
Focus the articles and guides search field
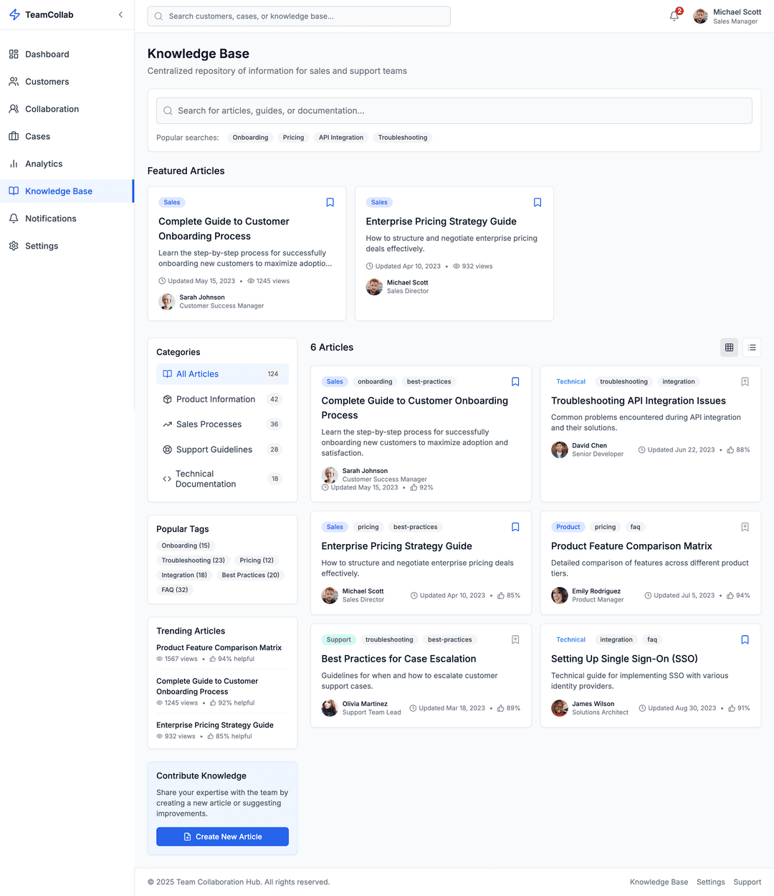454,111
